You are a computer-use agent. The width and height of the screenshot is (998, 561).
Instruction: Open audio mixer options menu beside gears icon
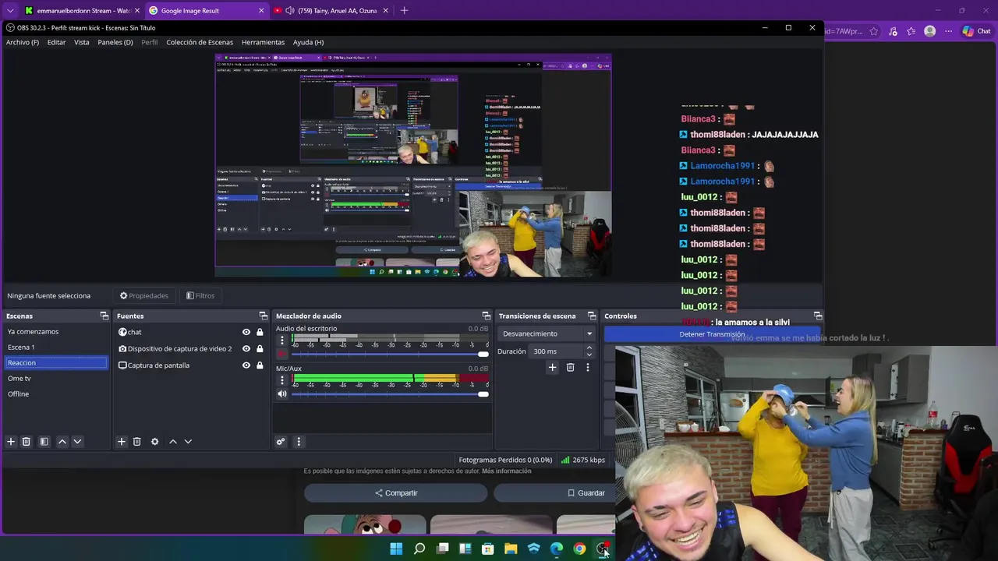(x=299, y=442)
